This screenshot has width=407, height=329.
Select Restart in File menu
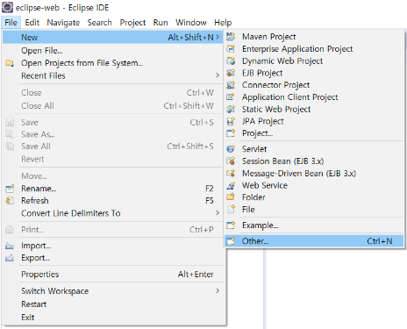[x=113, y=304]
